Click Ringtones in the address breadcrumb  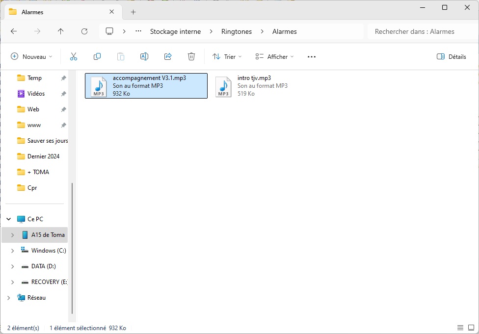pyautogui.click(x=237, y=31)
